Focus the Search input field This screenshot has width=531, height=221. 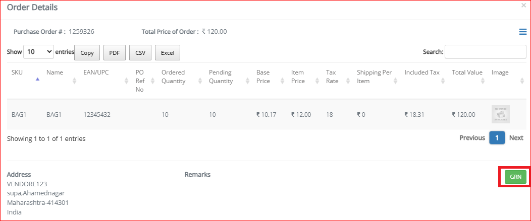[x=486, y=52]
